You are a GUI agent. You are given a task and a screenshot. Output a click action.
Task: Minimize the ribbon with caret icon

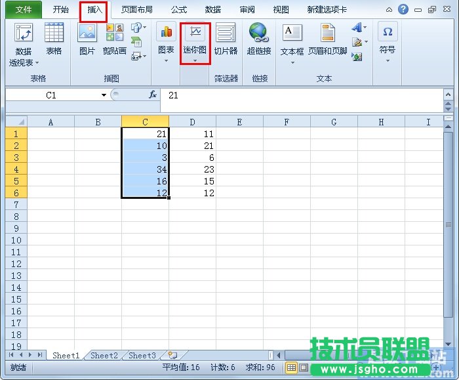[x=389, y=10]
